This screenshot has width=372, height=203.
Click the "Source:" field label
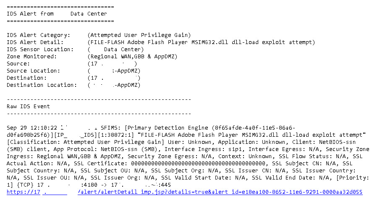(x=18, y=63)
